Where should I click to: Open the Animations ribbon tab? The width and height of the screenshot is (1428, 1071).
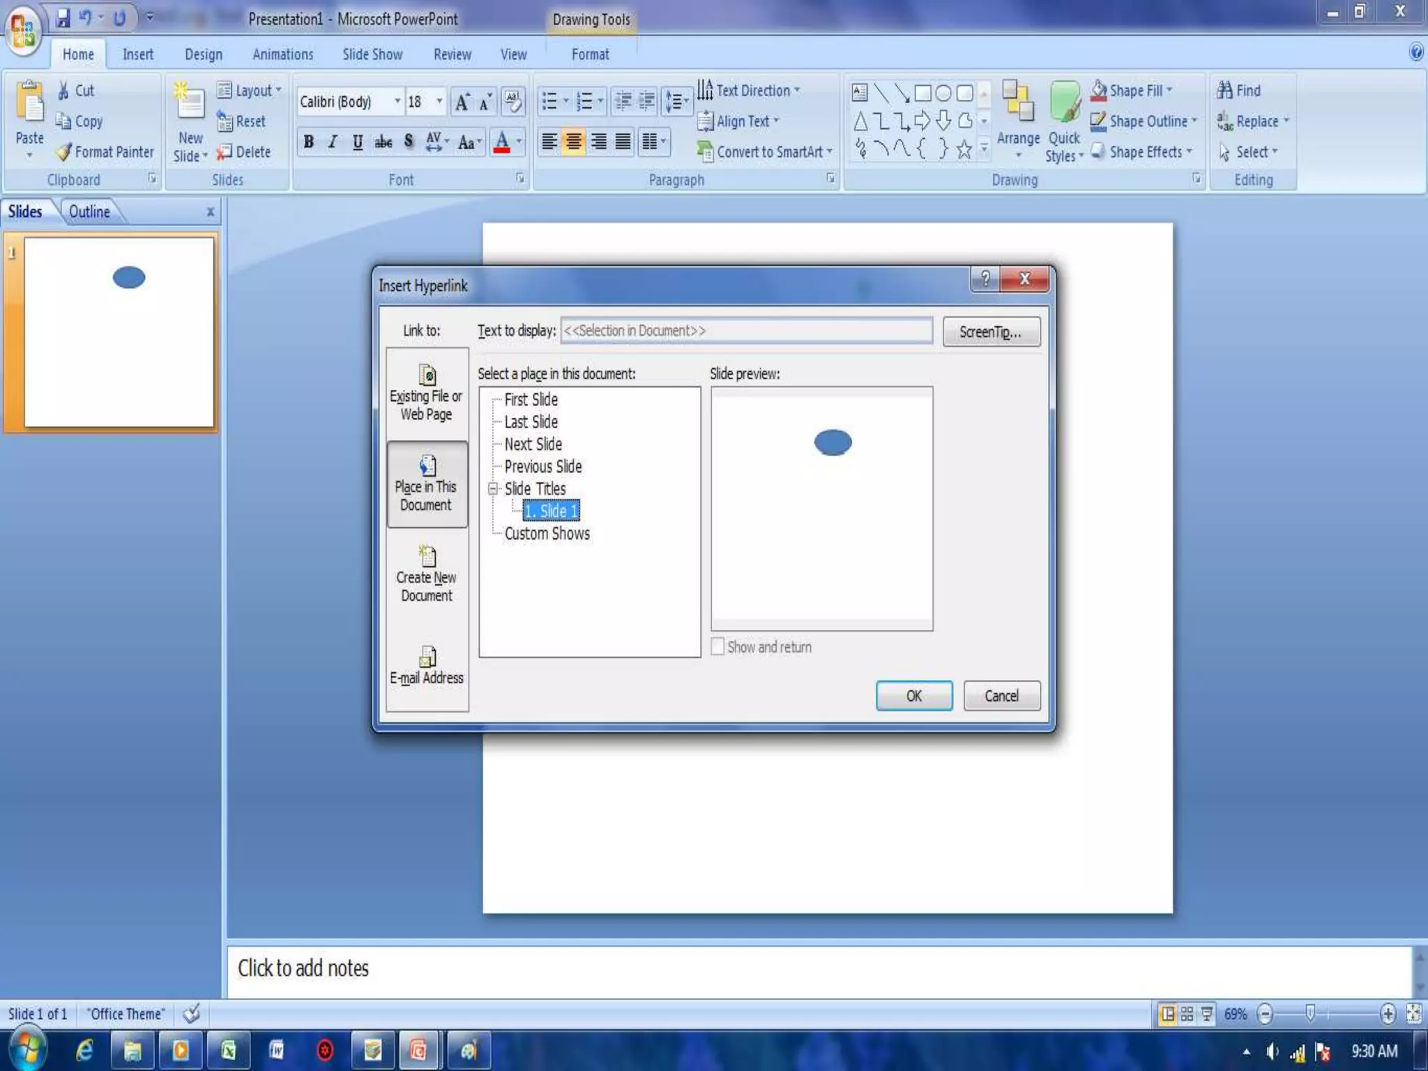pyautogui.click(x=282, y=54)
